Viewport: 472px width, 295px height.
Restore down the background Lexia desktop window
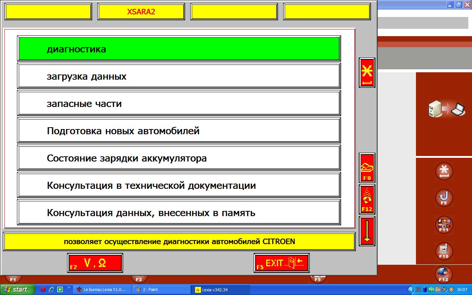pyautogui.click(x=459, y=4)
